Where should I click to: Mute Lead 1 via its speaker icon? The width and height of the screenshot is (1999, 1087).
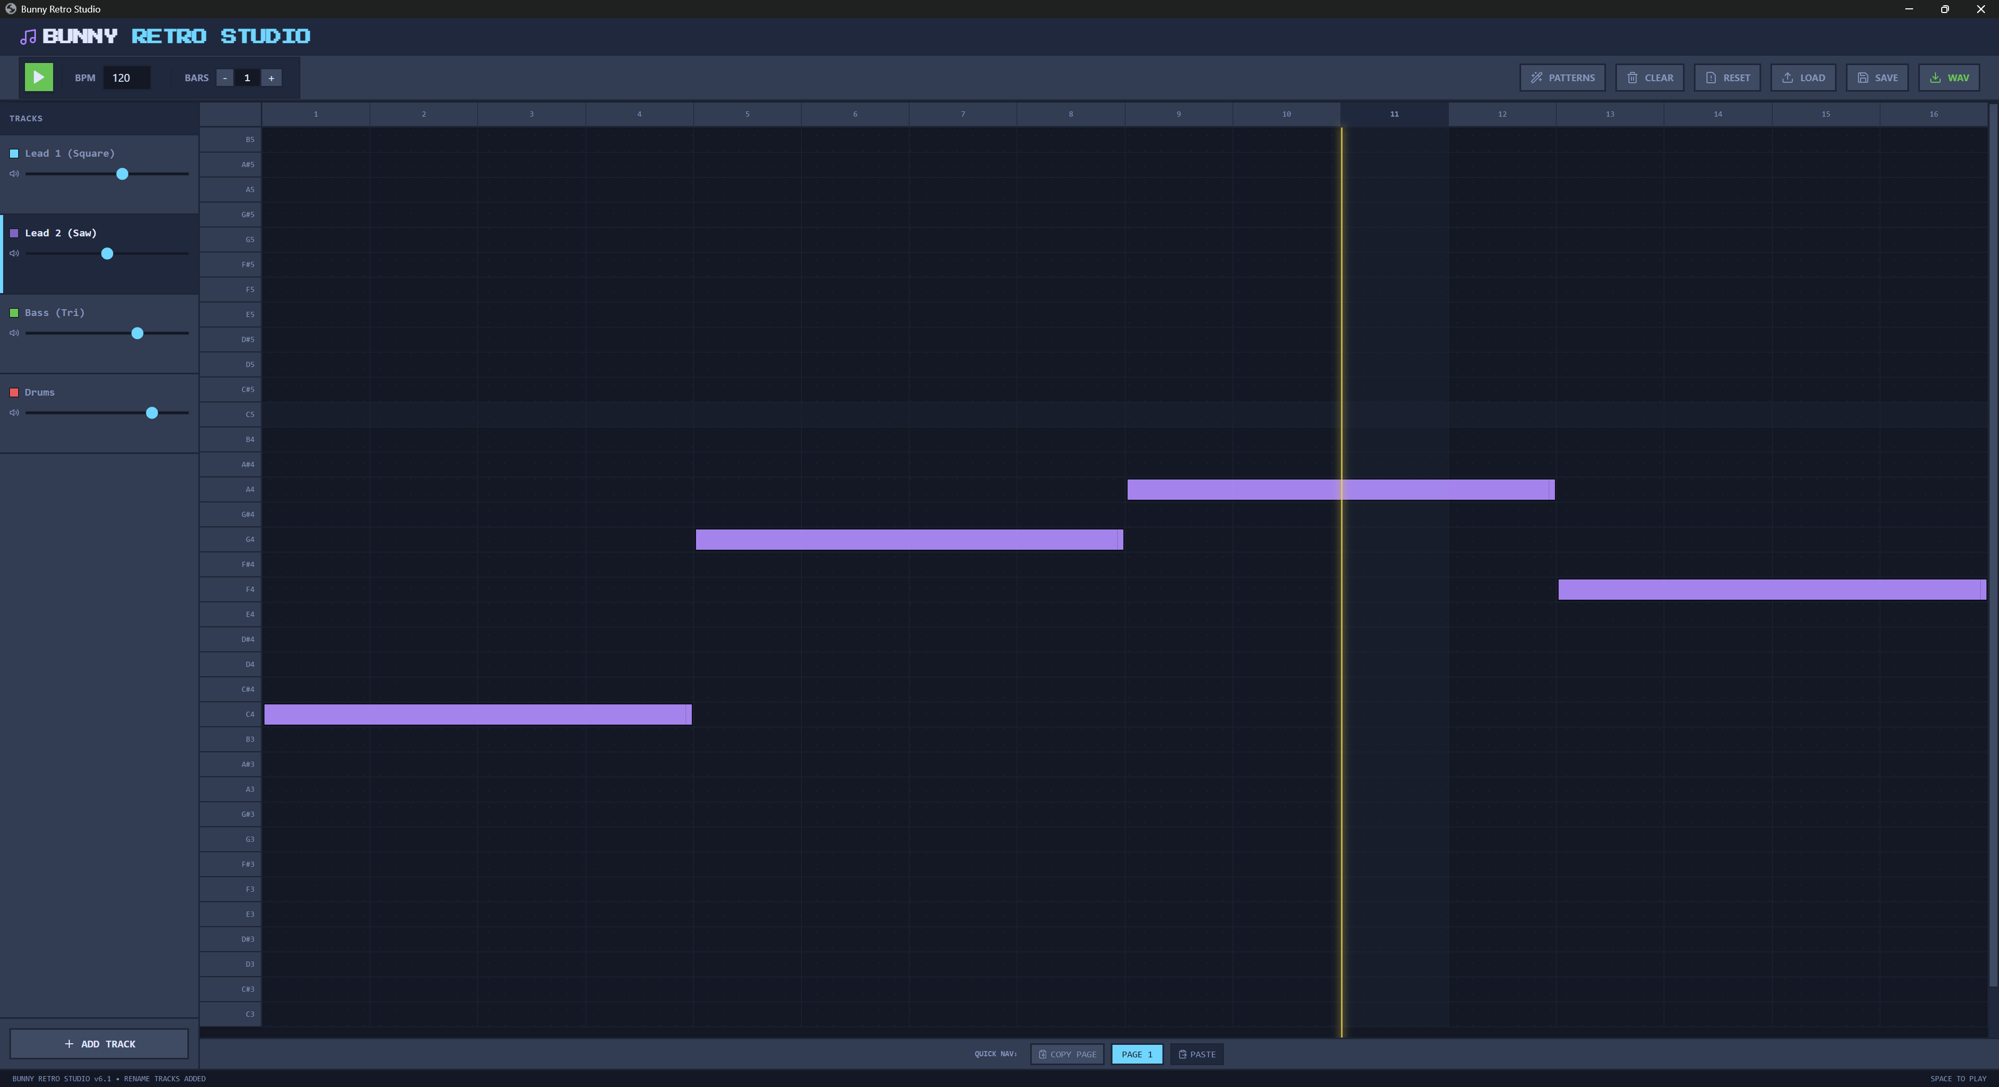point(14,174)
